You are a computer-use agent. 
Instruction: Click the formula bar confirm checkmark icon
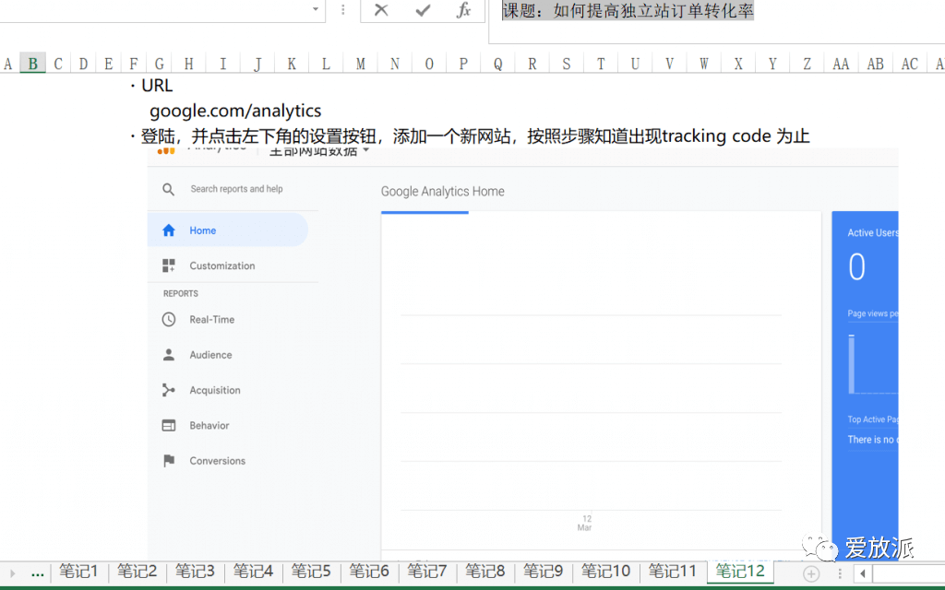pyautogui.click(x=423, y=9)
